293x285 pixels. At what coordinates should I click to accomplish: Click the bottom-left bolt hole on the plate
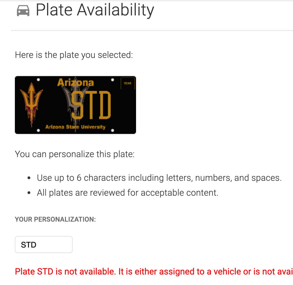pos(38,130)
